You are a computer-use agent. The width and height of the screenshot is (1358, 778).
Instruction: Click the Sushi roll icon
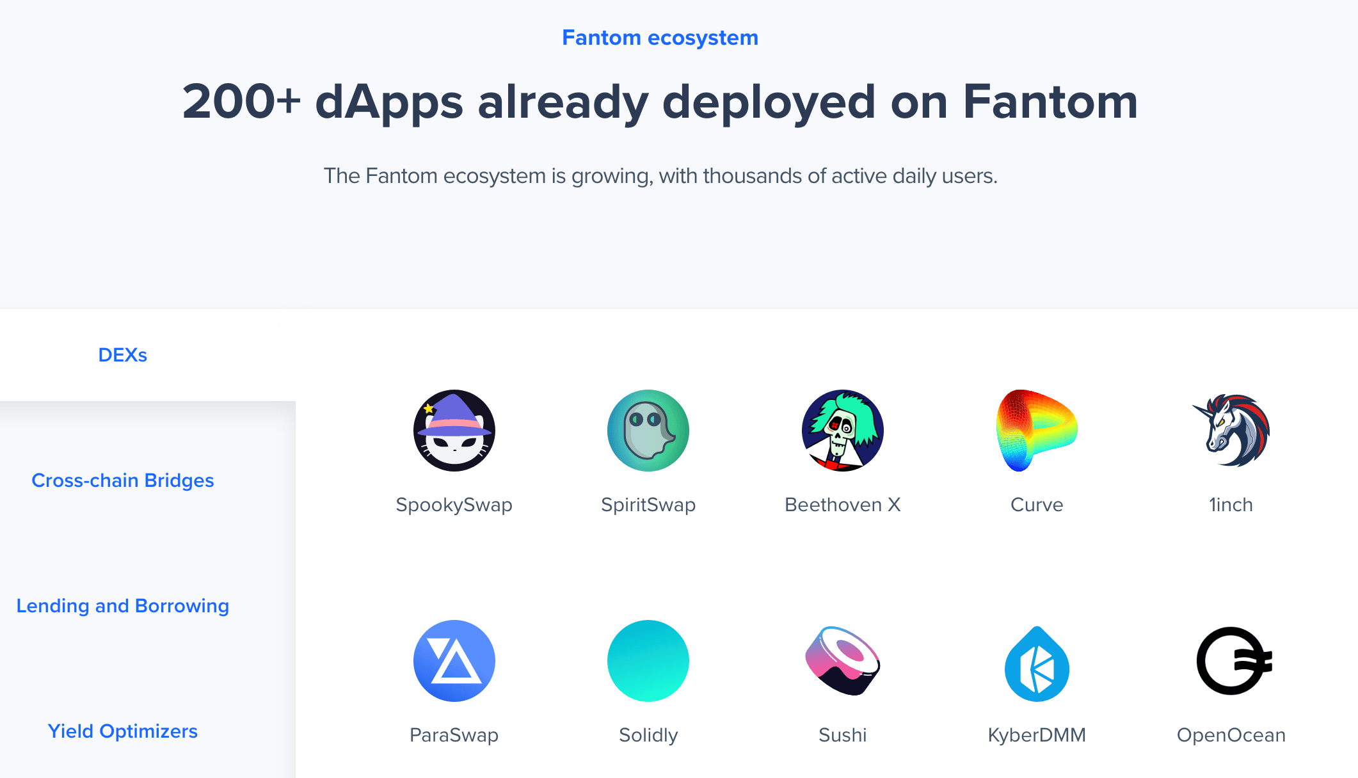pos(843,661)
